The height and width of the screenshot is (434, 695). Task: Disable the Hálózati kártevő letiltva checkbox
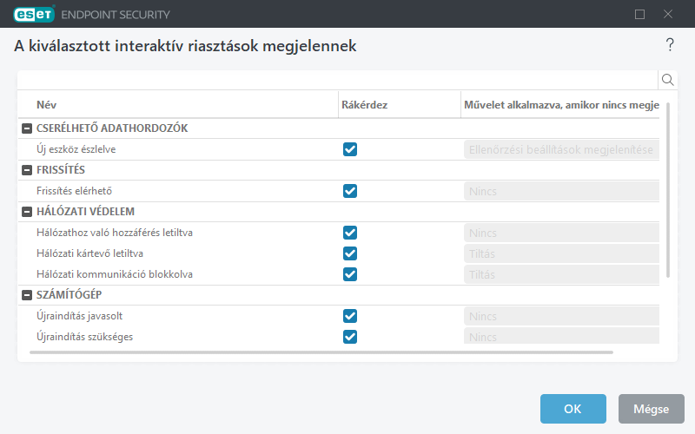350,253
